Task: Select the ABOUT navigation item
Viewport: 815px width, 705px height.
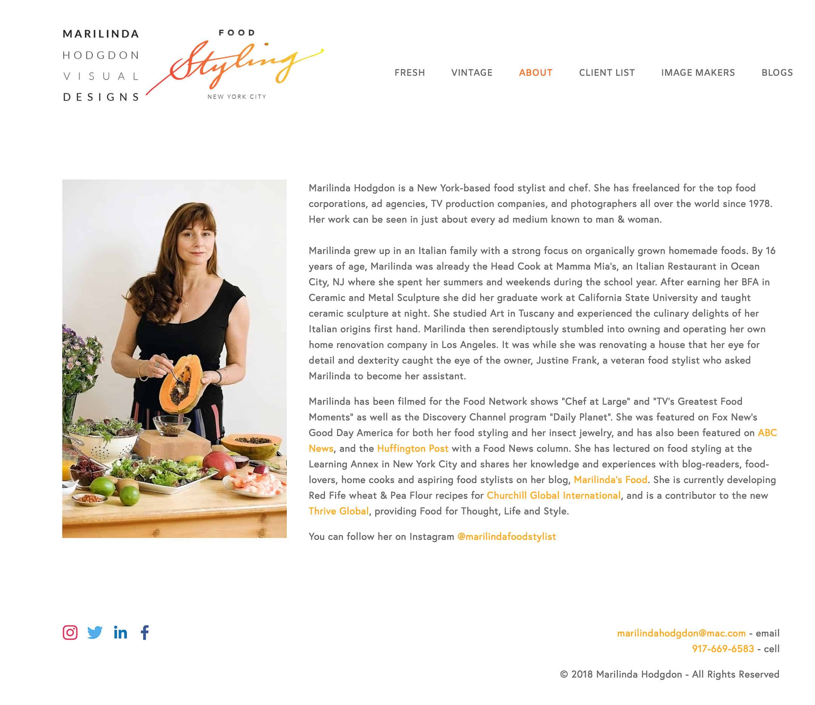Action: [x=535, y=73]
